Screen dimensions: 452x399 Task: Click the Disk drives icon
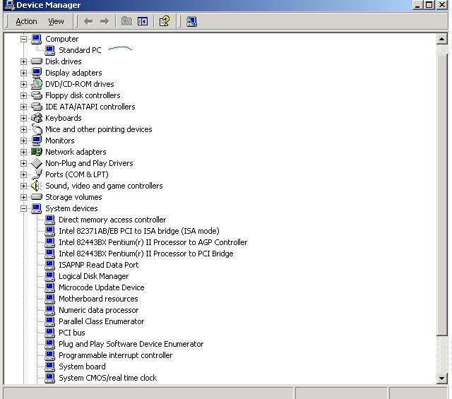(x=36, y=61)
